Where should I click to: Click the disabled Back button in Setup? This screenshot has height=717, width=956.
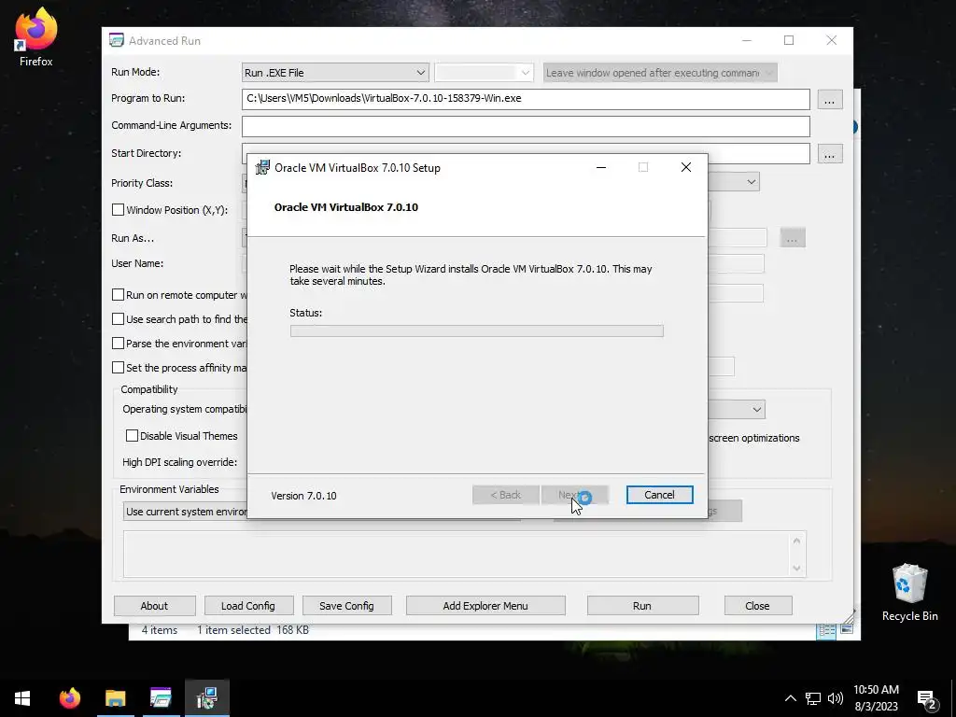505,495
